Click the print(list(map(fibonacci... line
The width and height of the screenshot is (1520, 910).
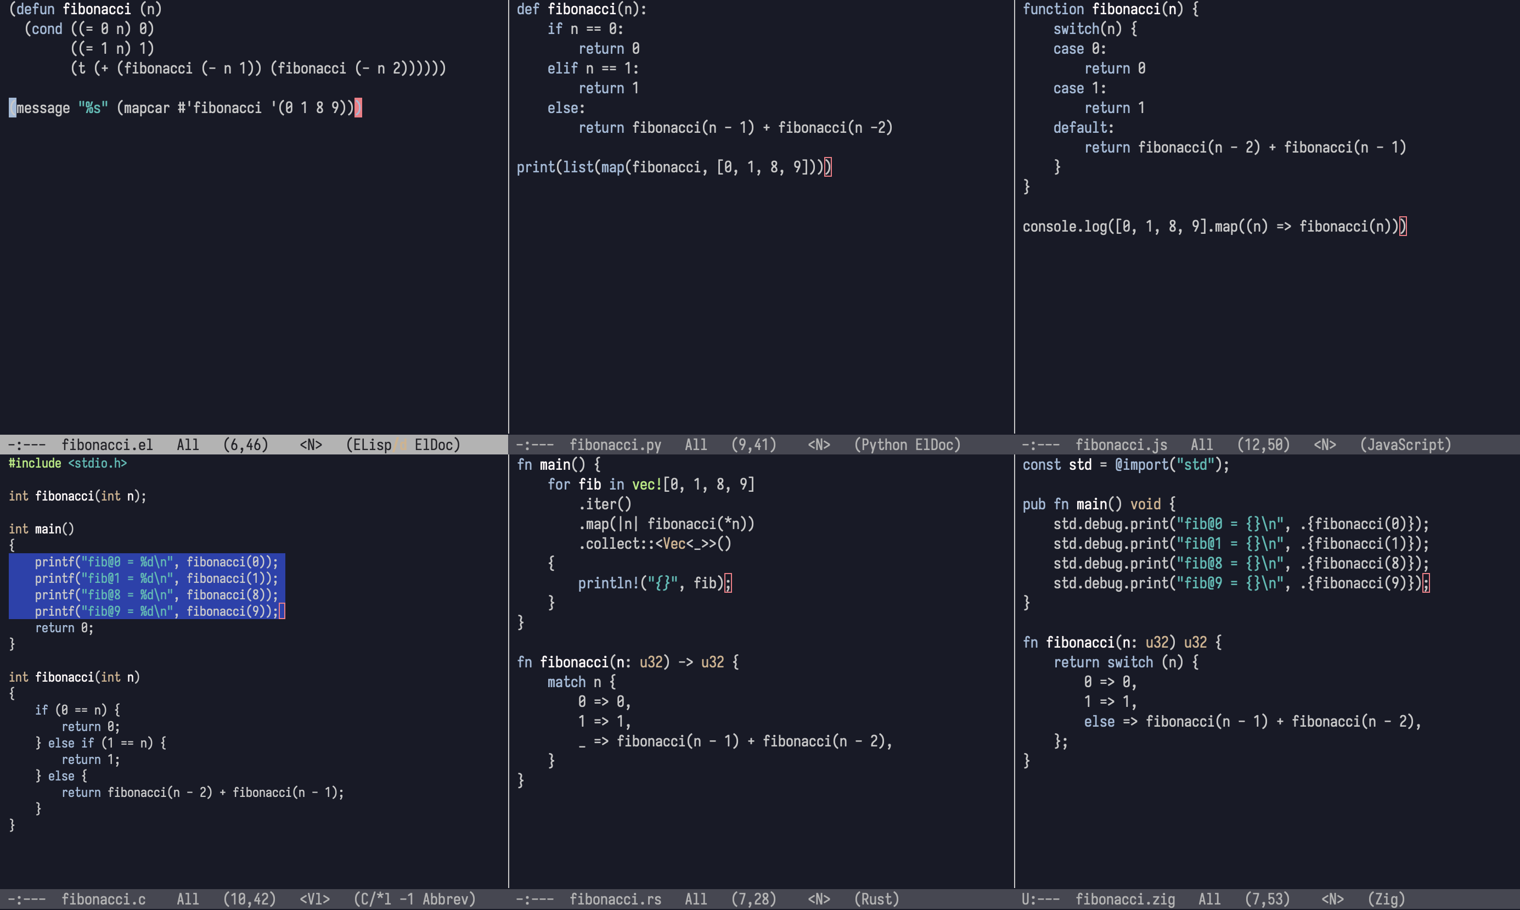pos(674,167)
